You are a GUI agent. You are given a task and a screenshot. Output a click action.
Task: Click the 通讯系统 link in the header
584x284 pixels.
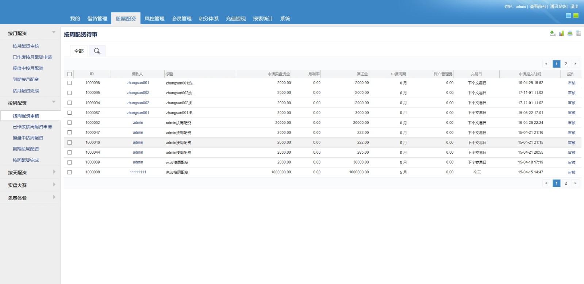point(558,7)
